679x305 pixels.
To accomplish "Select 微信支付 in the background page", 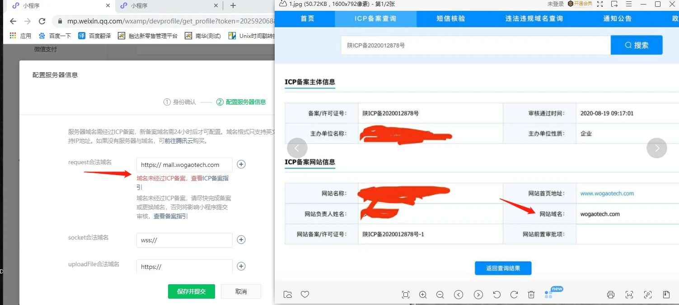I will click(x=46, y=49).
